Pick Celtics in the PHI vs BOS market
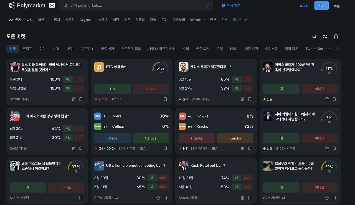Viewport: 355px width, 205px height. pos(151,138)
